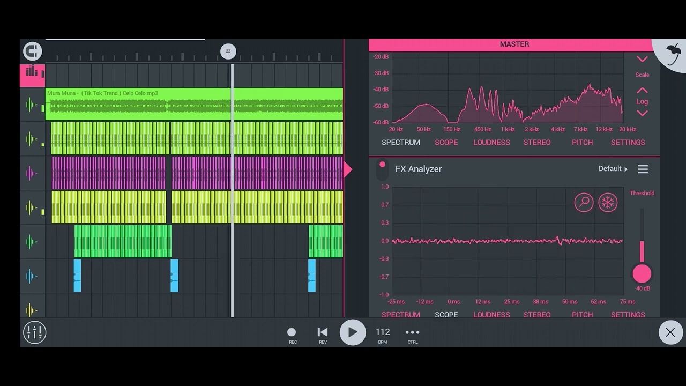Click the FX Analyzer title
Viewport: 686px width, 386px height.
pos(419,169)
